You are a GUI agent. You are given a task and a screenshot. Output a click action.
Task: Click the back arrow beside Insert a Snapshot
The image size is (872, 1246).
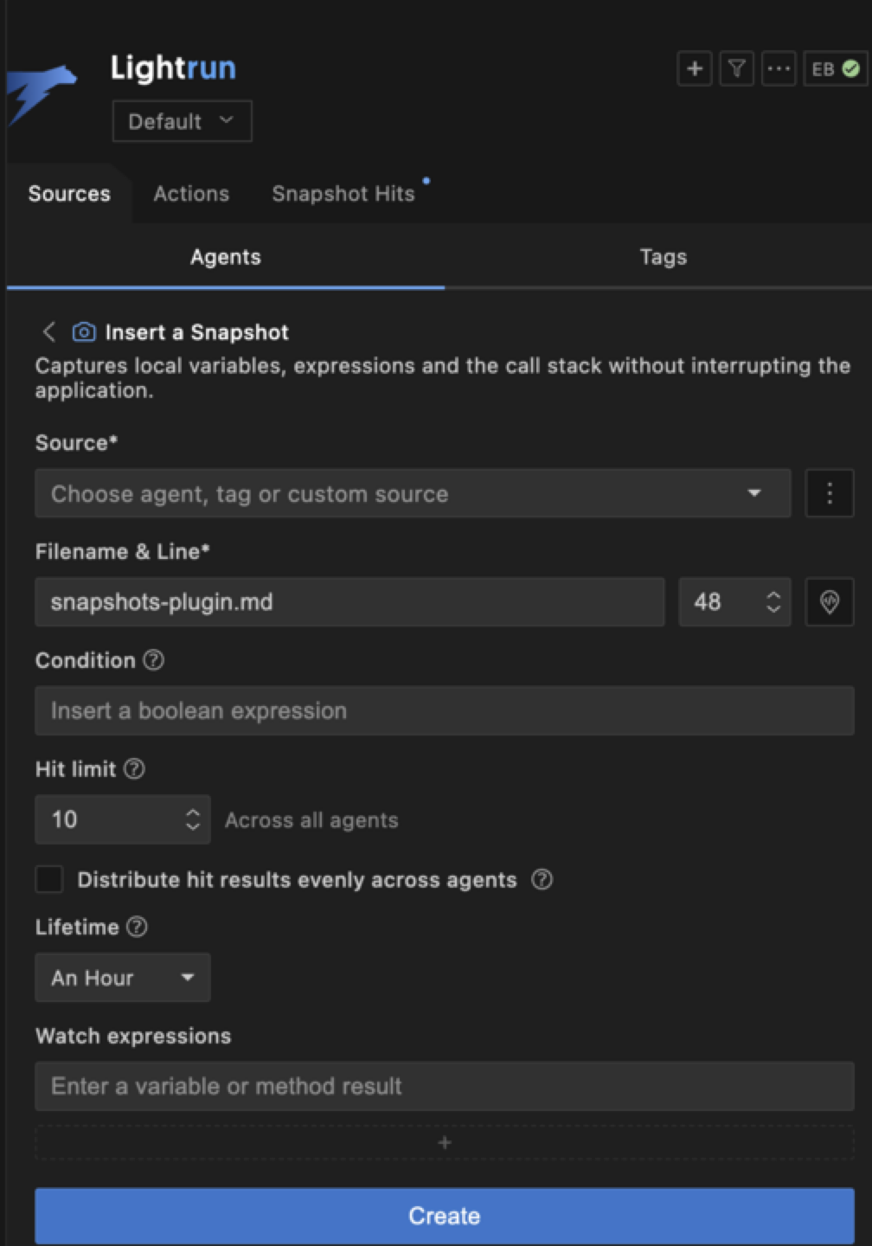[49, 331]
